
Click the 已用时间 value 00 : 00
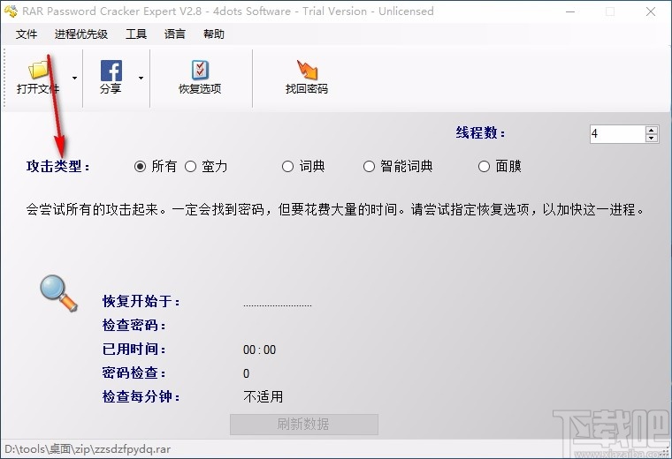[259, 350]
